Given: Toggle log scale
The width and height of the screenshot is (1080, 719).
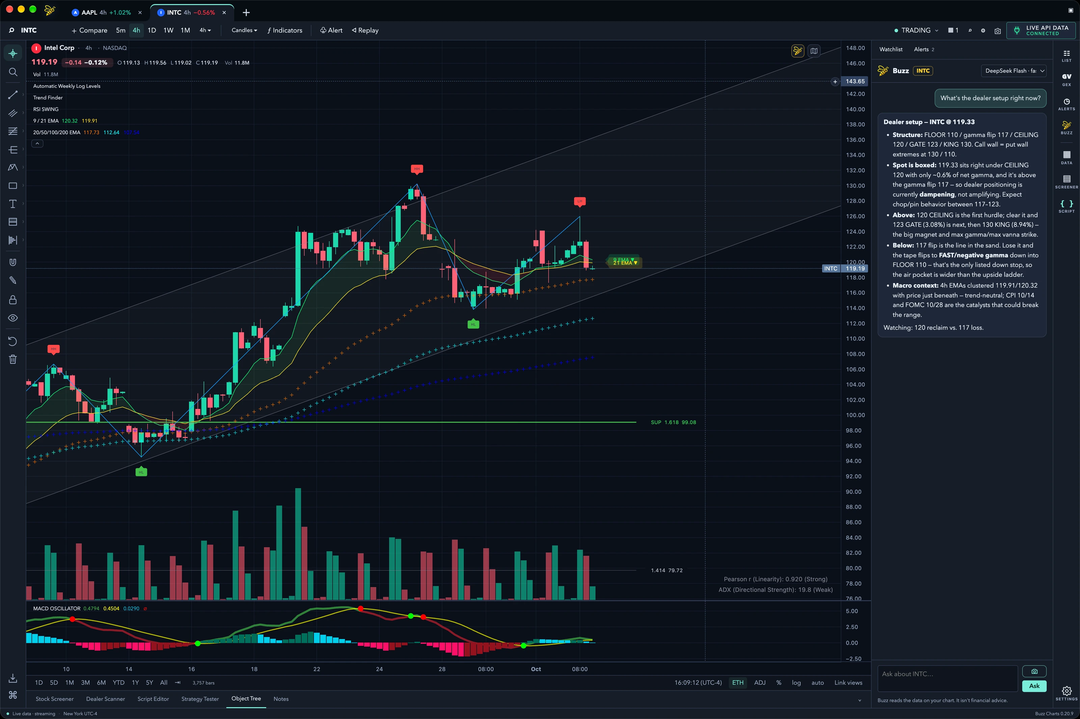Looking at the screenshot, I should pyautogui.click(x=796, y=682).
